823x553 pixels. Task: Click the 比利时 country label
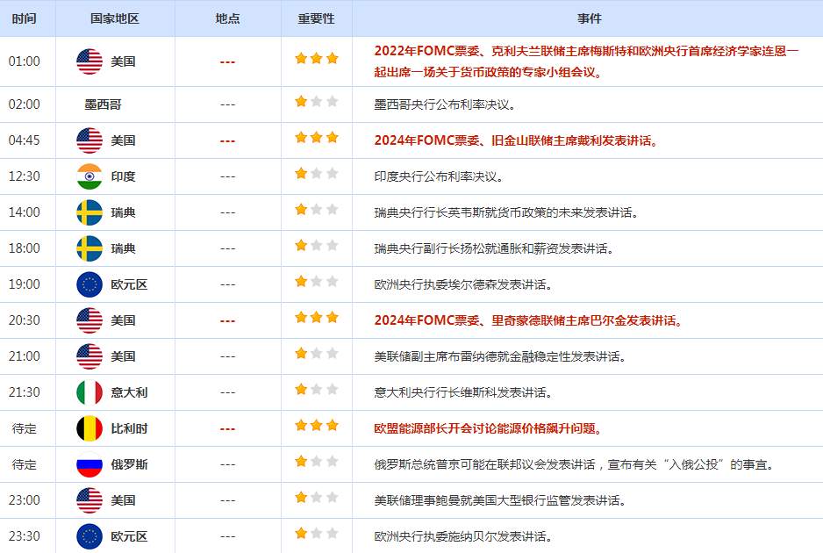129,428
